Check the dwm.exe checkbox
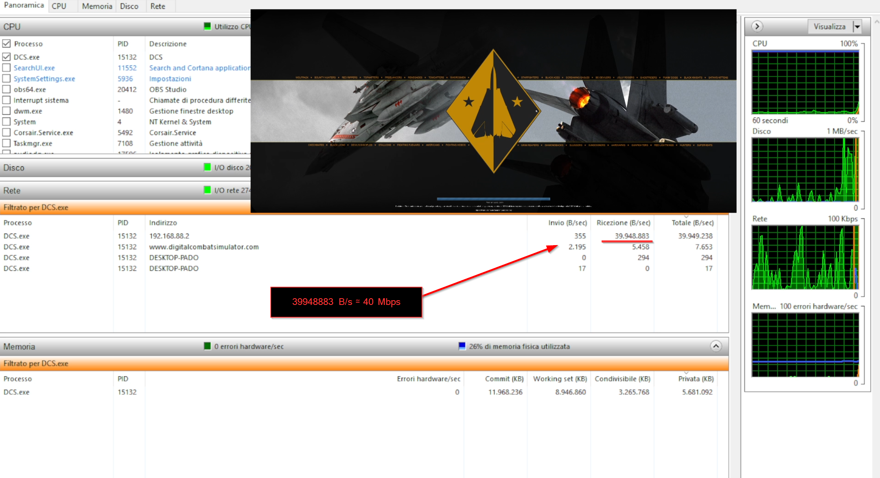Viewport: 880px width, 478px height. click(6, 110)
